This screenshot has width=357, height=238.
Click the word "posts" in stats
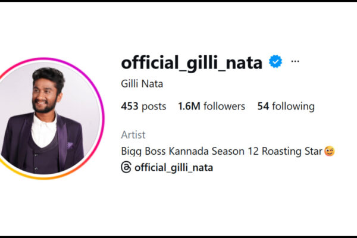point(154,107)
